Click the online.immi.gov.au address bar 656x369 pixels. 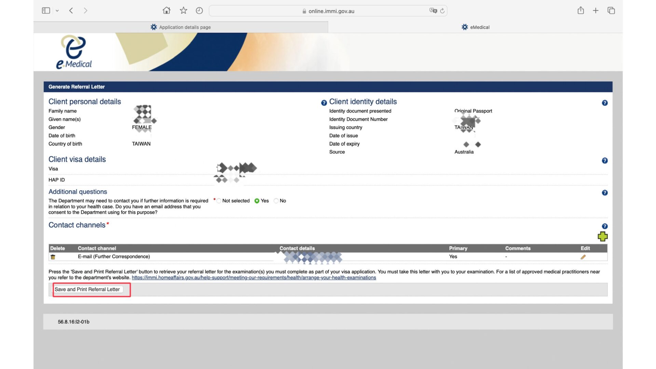[x=331, y=11]
